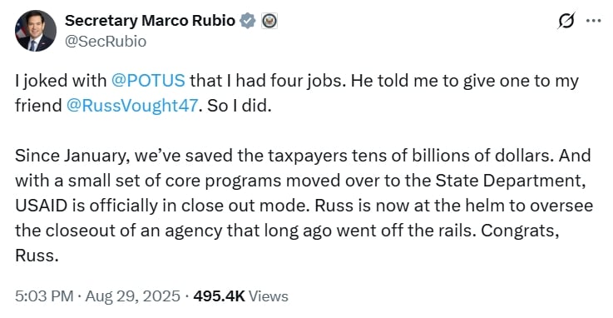The image size is (613, 318).
Task: Open the Grok explain-post icon
Action: [566, 21]
